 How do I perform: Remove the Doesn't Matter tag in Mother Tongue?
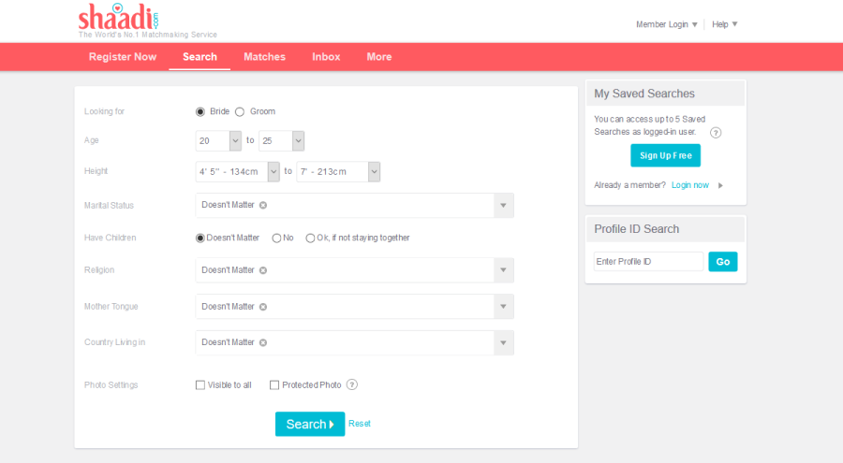263,307
